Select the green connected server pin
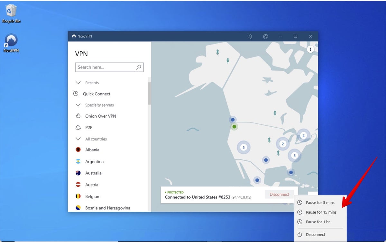The width and height of the screenshot is (386, 242). click(234, 127)
